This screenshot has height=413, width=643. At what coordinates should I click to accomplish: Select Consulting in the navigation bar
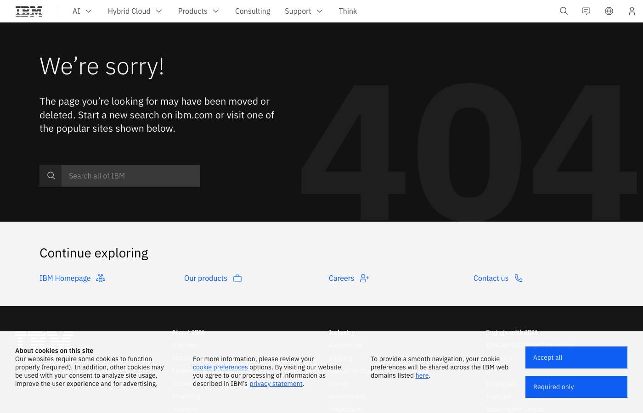[x=253, y=11]
